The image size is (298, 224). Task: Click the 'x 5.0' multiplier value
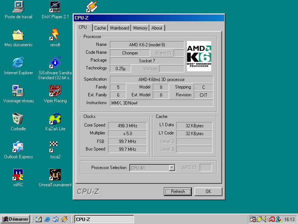click(127, 134)
